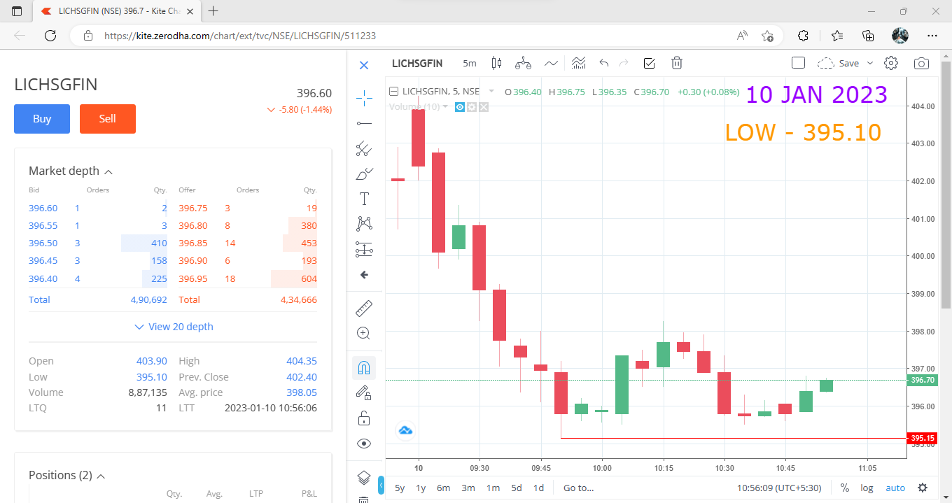This screenshot has width=952, height=503.
Task: Expand the Positions section
Action: pos(101,475)
